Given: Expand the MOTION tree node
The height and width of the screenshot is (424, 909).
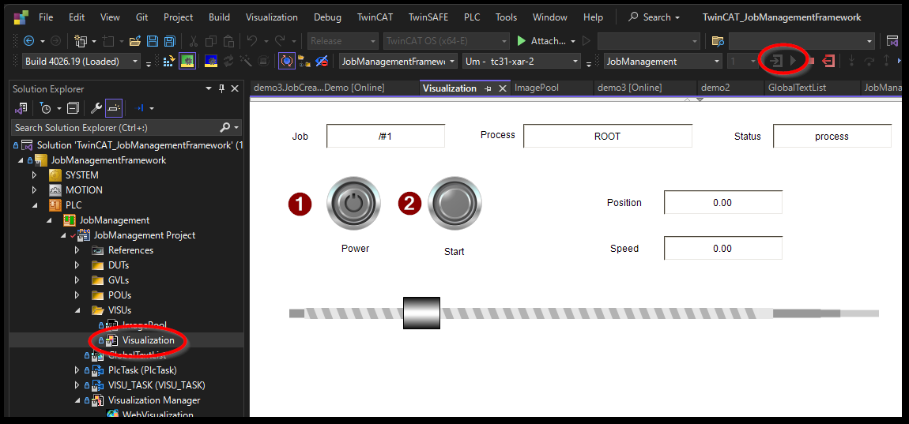Looking at the screenshot, I should tap(34, 190).
